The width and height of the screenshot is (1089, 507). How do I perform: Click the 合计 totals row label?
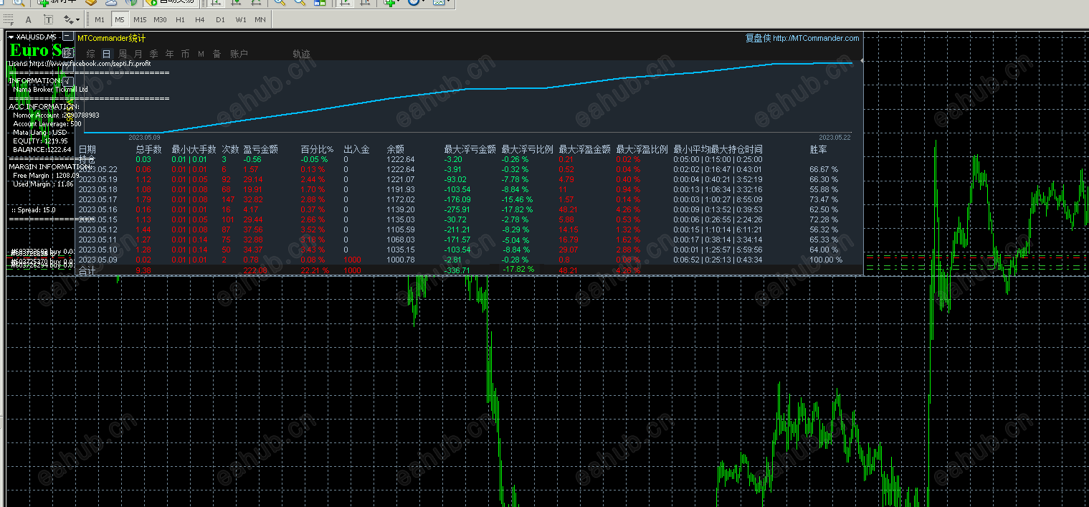point(87,270)
